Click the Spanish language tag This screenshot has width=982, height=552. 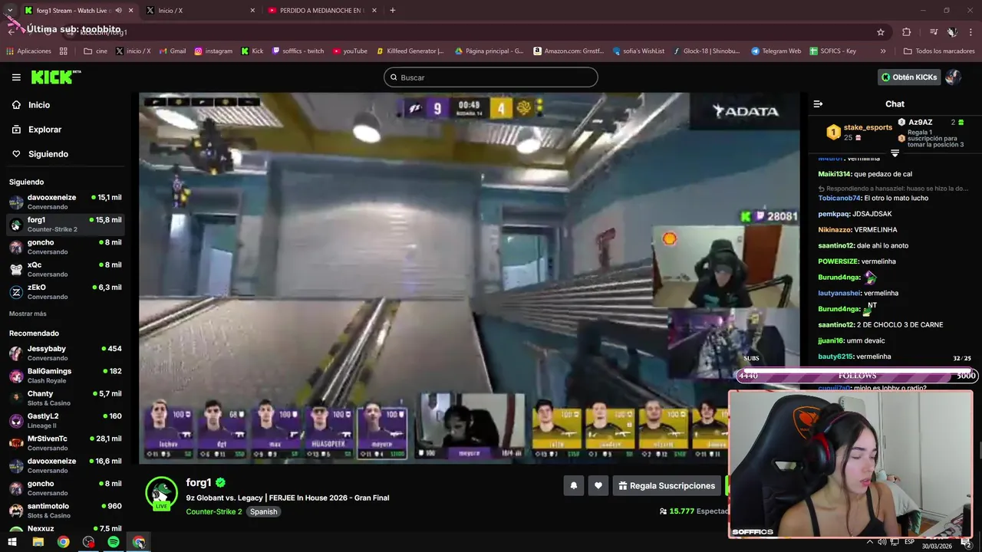(x=263, y=511)
